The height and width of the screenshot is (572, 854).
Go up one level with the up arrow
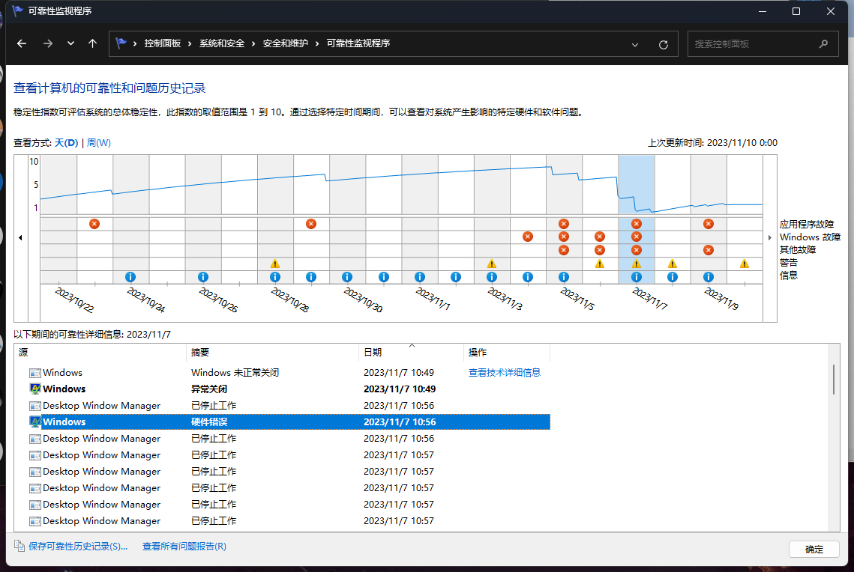pos(92,43)
